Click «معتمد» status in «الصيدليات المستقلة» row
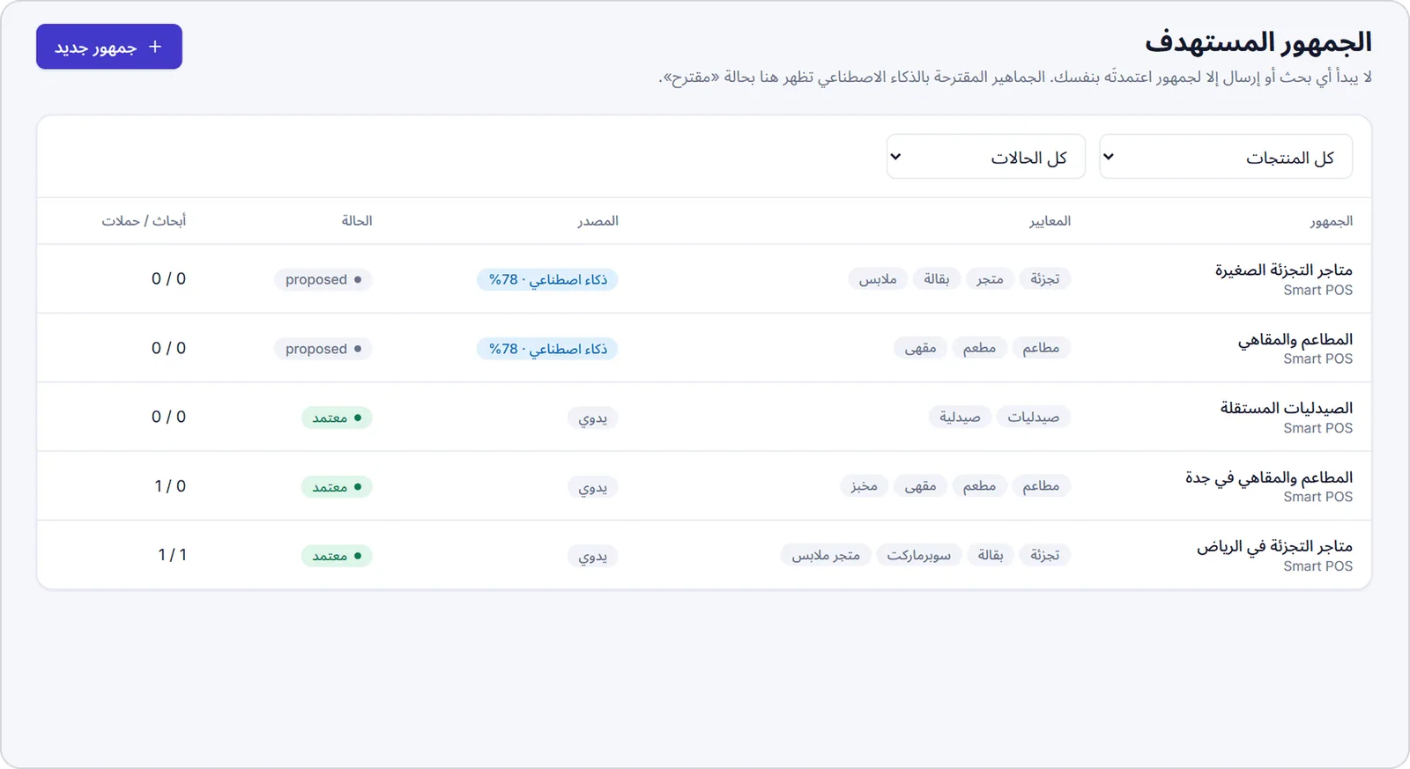This screenshot has width=1410, height=769. (337, 418)
